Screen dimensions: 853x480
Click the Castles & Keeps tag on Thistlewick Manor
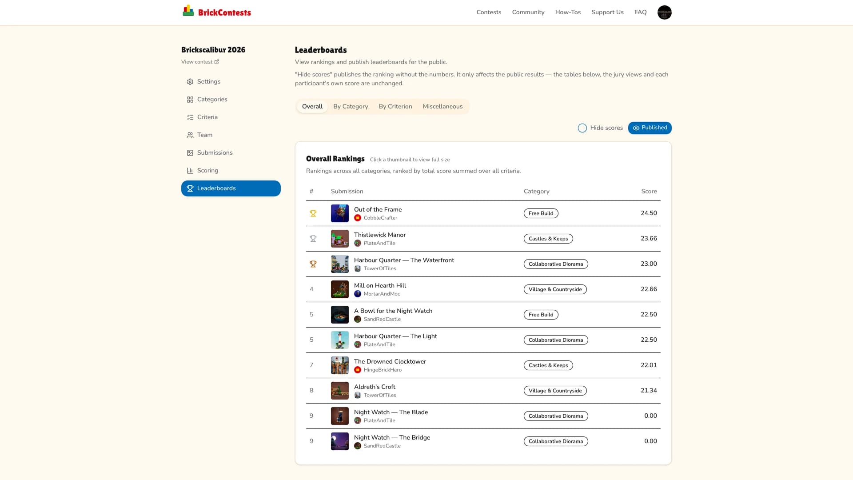(548, 239)
